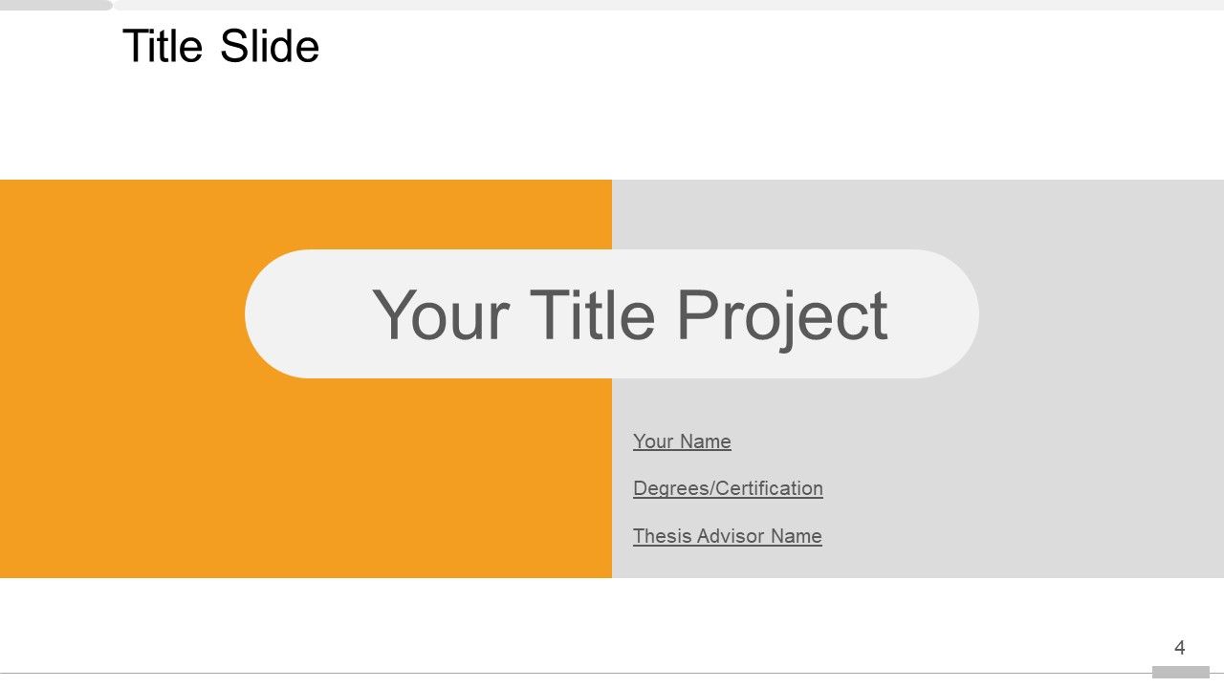
Task: Select the thin horizontal footer line
Action: click(x=574, y=673)
